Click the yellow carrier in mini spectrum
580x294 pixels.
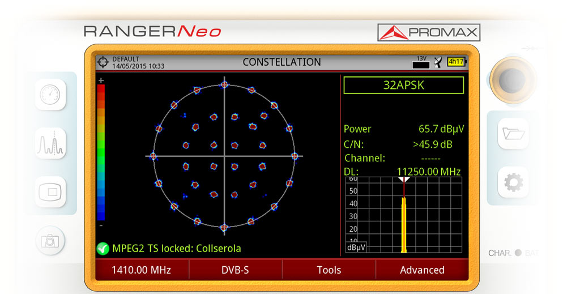(x=404, y=225)
